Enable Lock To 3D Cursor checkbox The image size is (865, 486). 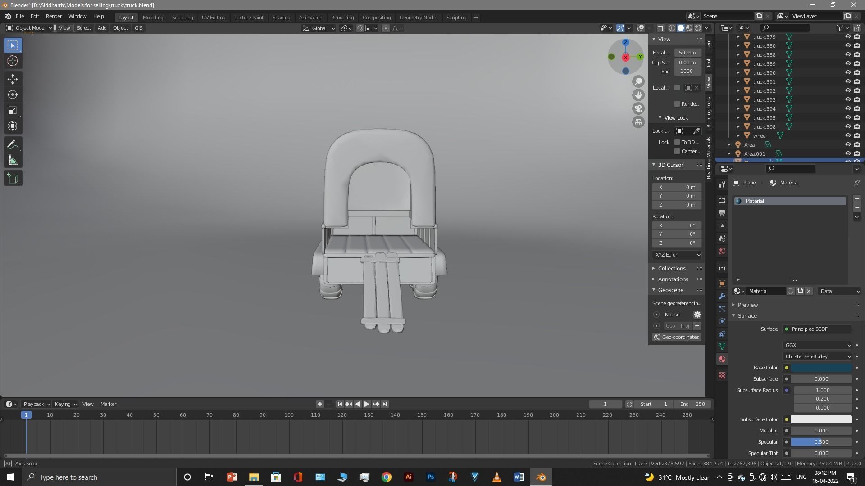pyautogui.click(x=677, y=142)
